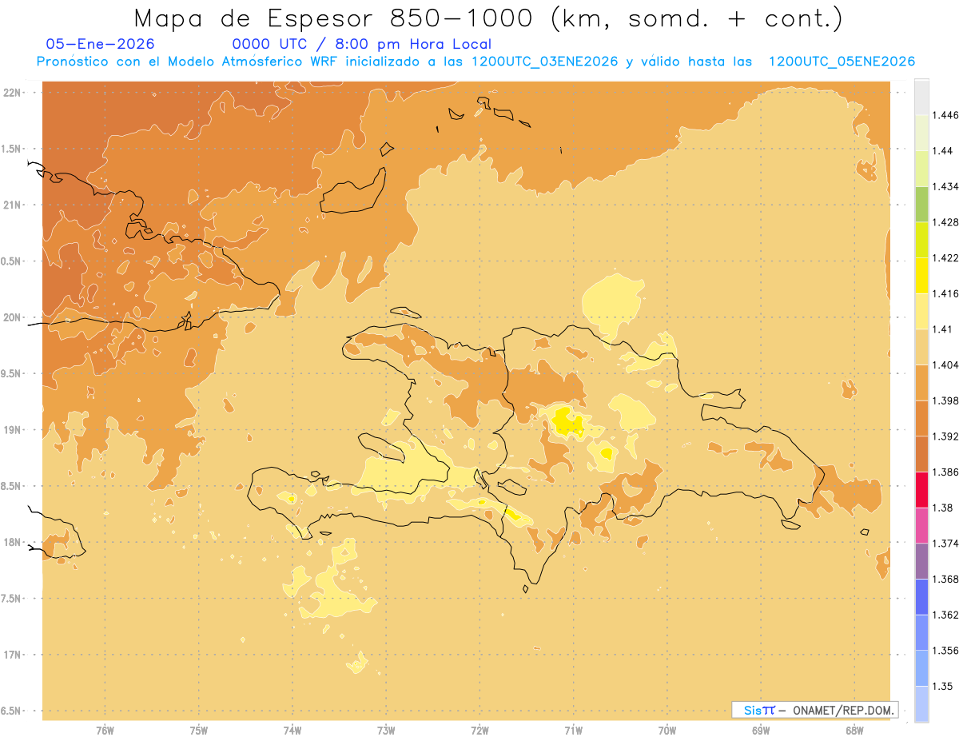The height and width of the screenshot is (741, 959).
Task: Click the '70W' longitude label
Action: tap(667, 731)
